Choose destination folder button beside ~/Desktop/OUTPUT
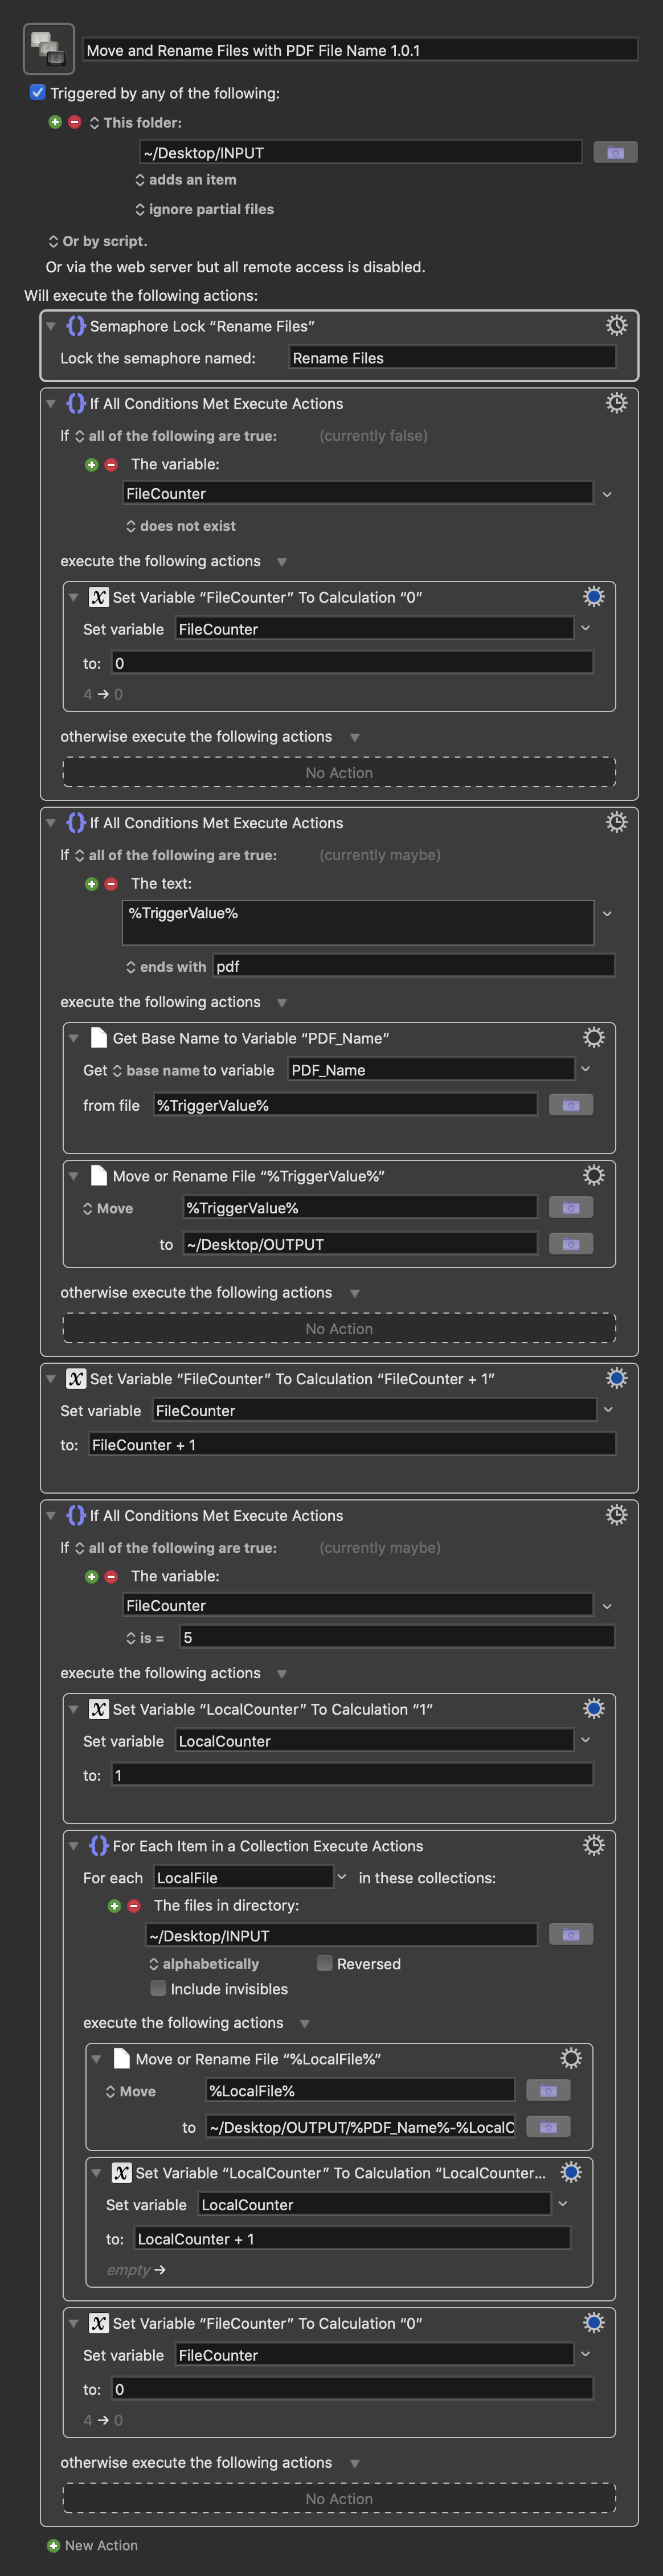Screen dimensions: 663x2576 click(x=571, y=1243)
